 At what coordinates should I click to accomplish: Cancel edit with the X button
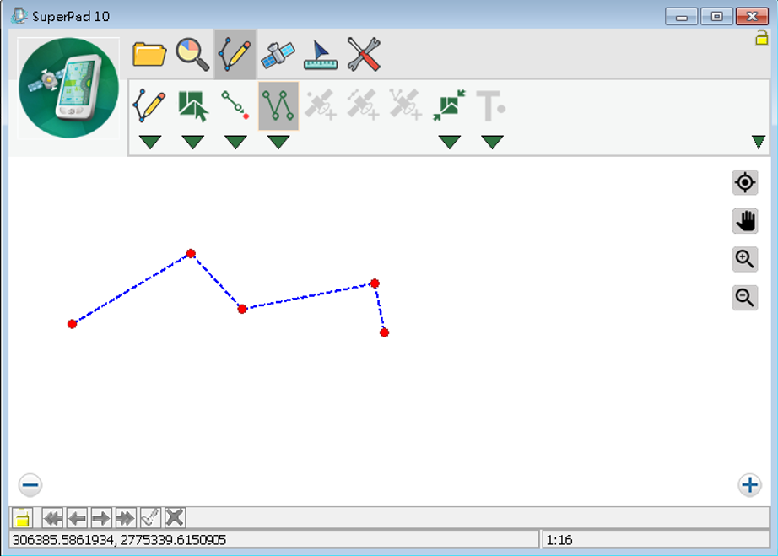coord(175,518)
